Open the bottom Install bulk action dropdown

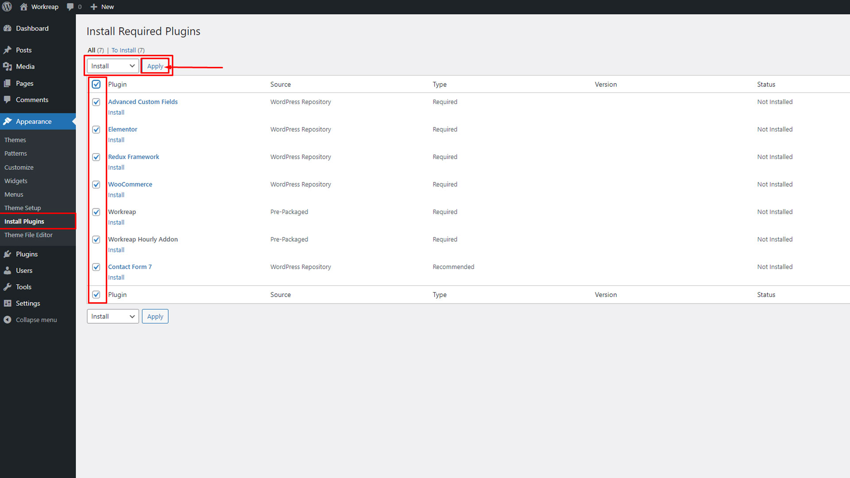[112, 316]
